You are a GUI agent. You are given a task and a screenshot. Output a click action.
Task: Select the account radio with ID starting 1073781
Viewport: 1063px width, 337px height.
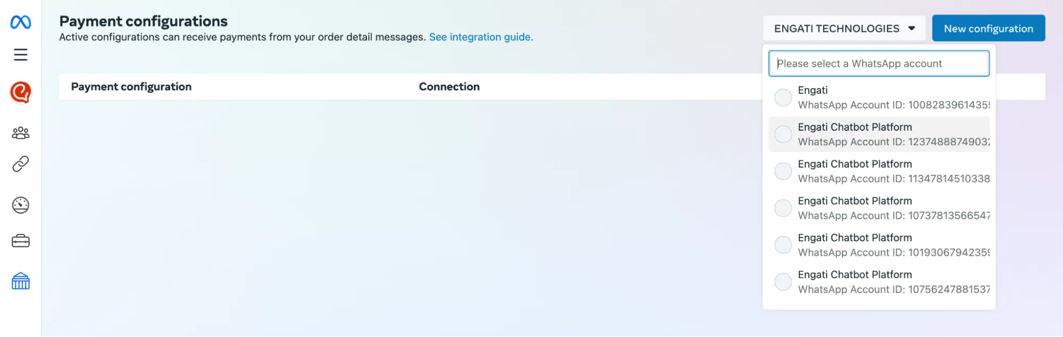tap(783, 208)
